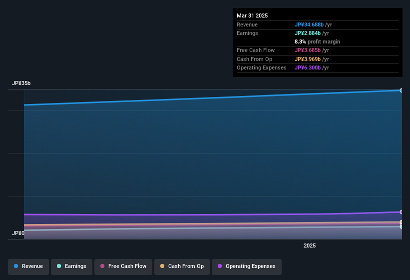Click the Free Cash Flow tooltip label

coord(256,50)
